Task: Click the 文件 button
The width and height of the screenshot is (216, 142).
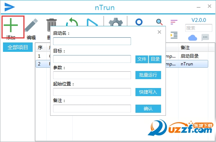Action: click(x=142, y=59)
